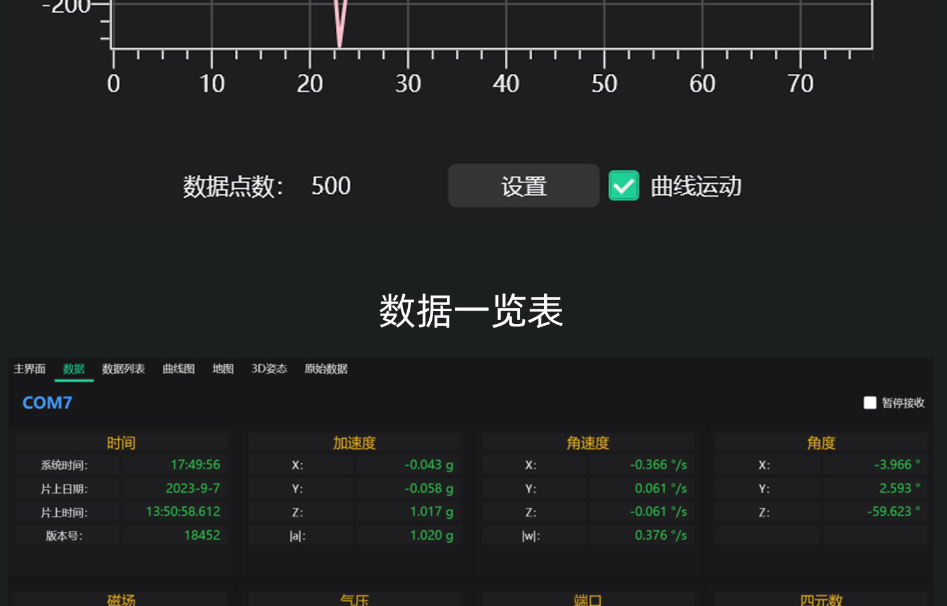
Task: Enable the 暂停接收 checkbox
Action: pyautogui.click(x=870, y=403)
